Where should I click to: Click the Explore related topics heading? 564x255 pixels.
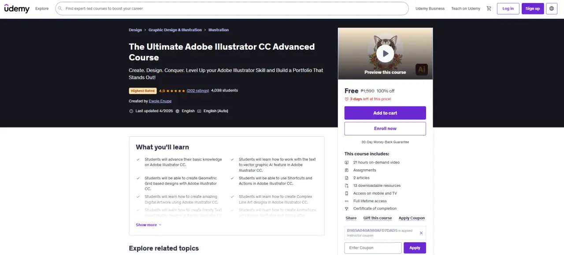tap(164, 248)
